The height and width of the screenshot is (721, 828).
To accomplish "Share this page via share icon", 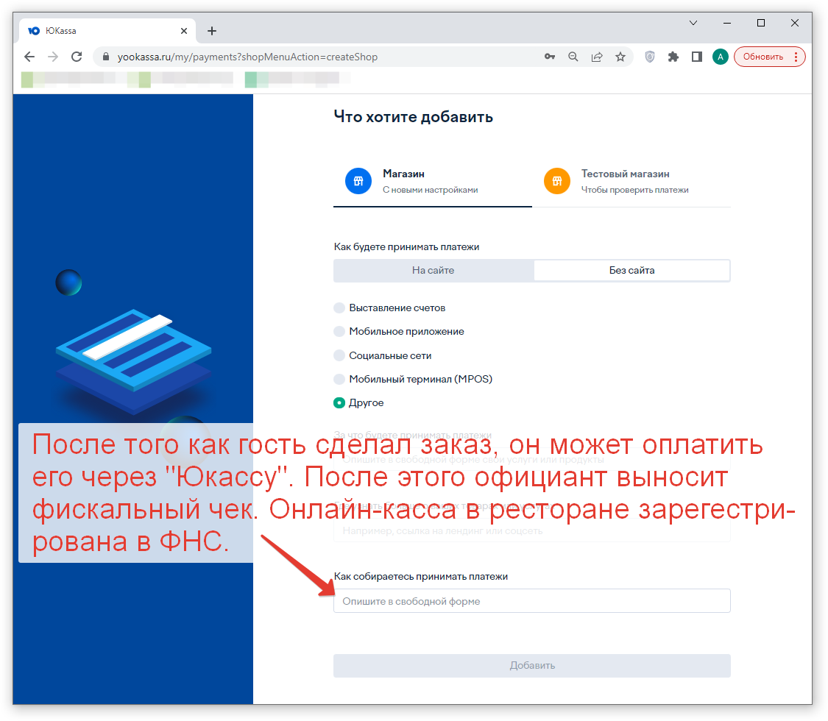I will (x=597, y=57).
